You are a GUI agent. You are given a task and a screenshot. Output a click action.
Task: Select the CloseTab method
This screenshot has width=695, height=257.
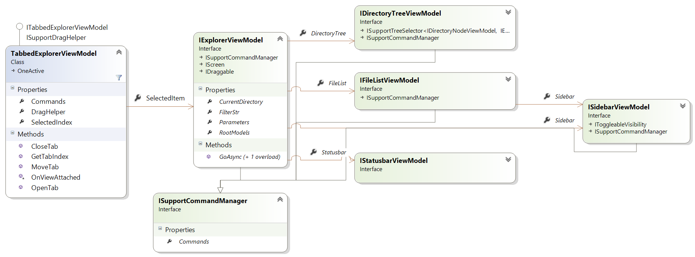click(x=45, y=146)
